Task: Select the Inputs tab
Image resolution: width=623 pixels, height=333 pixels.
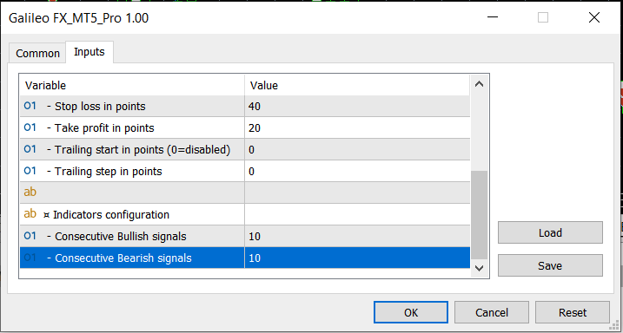Action: (89, 52)
